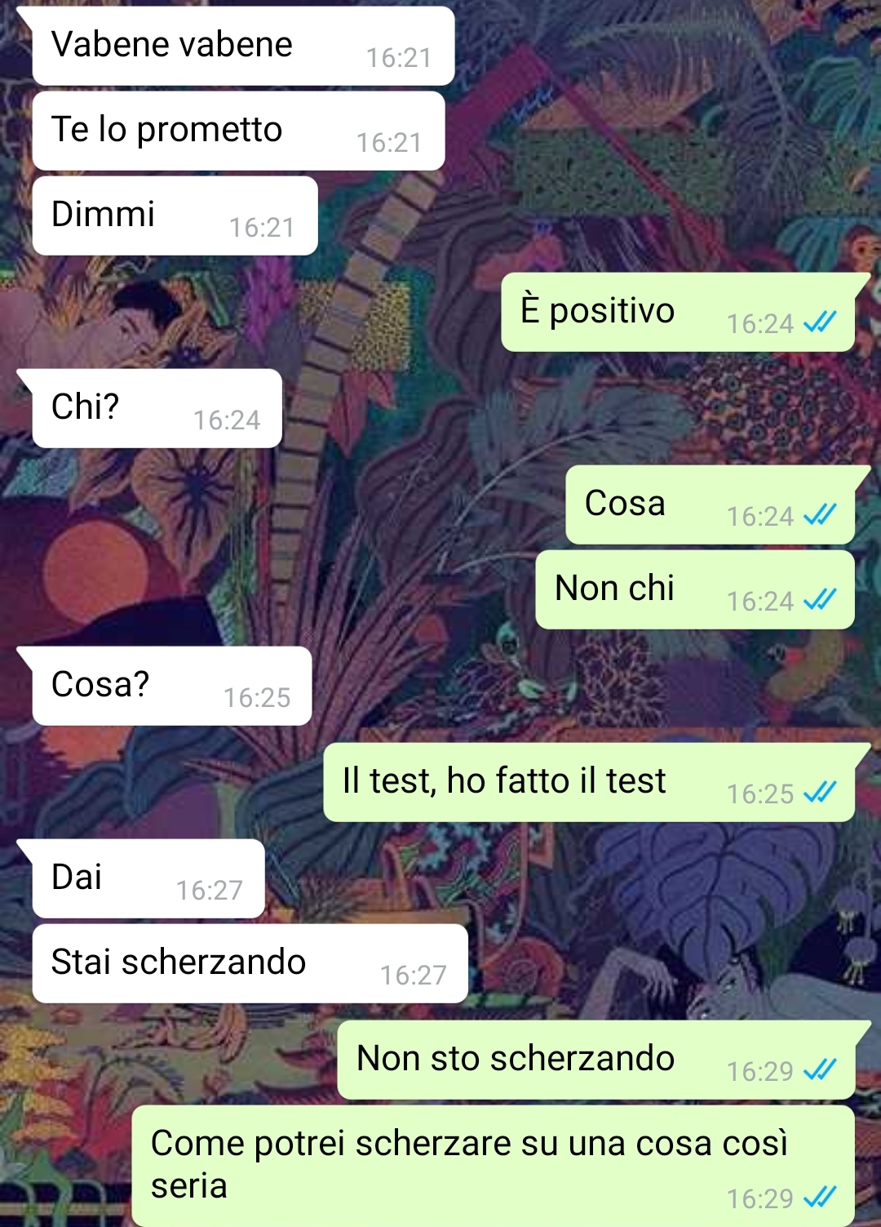Image resolution: width=881 pixels, height=1227 pixels.
Task: Tap the sent "Cosa" message bubble
Action: [x=711, y=505]
